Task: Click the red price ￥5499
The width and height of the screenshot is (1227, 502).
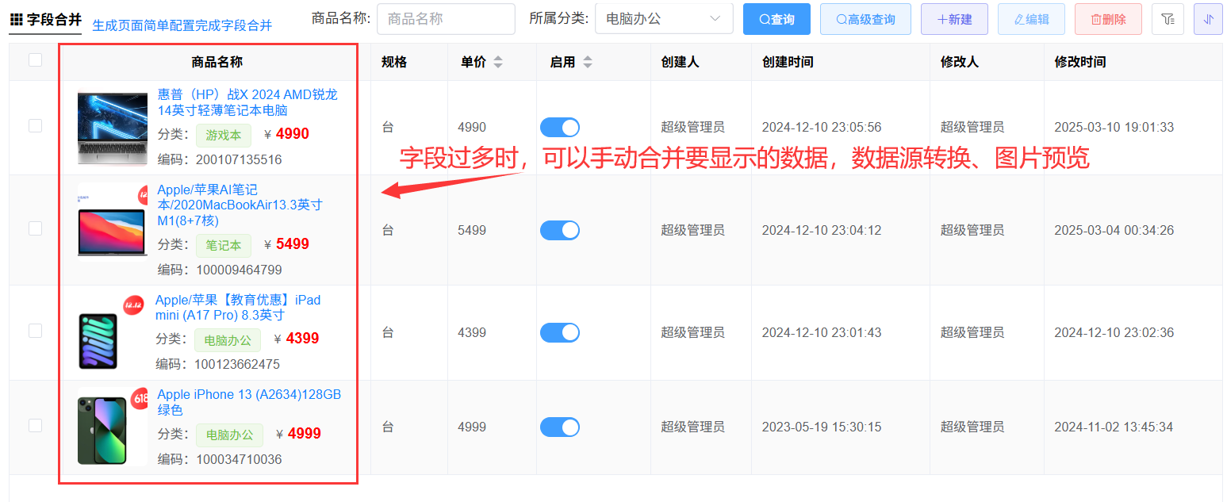Action: pyautogui.click(x=286, y=244)
